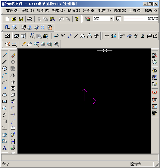Pick the Move/Pan arrows tool
The height and width of the screenshot is (168, 160).
(x=13, y=62)
